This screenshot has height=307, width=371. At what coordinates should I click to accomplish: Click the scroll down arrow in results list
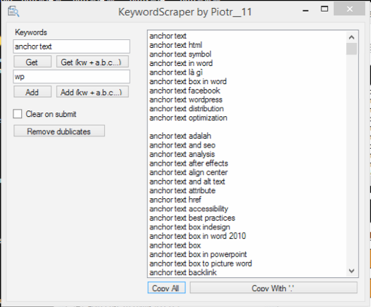(x=351, y=271)
